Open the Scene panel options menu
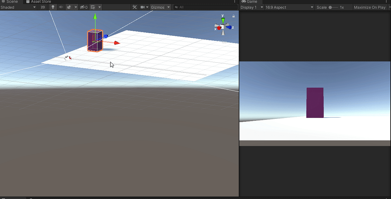The height and width of the screenshot is (199, 391). point(234,2)
